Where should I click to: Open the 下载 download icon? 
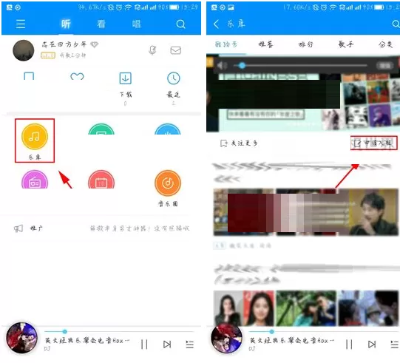coord(125,78)
